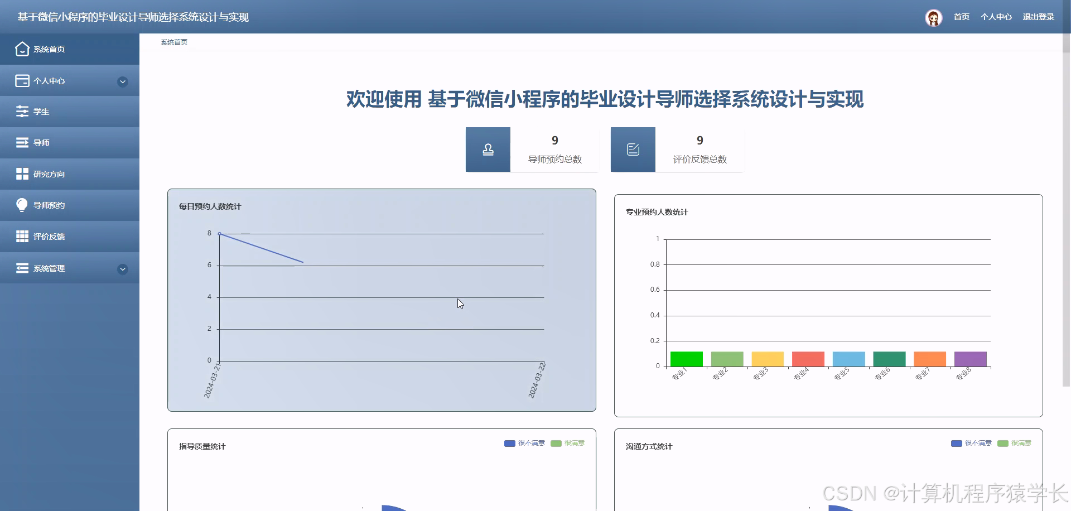Image resolution: width=1071 pixels, height=511 pixels.
Task: Toggle 很满意 legend in 沟通方式统计 chart
Action: click(1014, 443)
